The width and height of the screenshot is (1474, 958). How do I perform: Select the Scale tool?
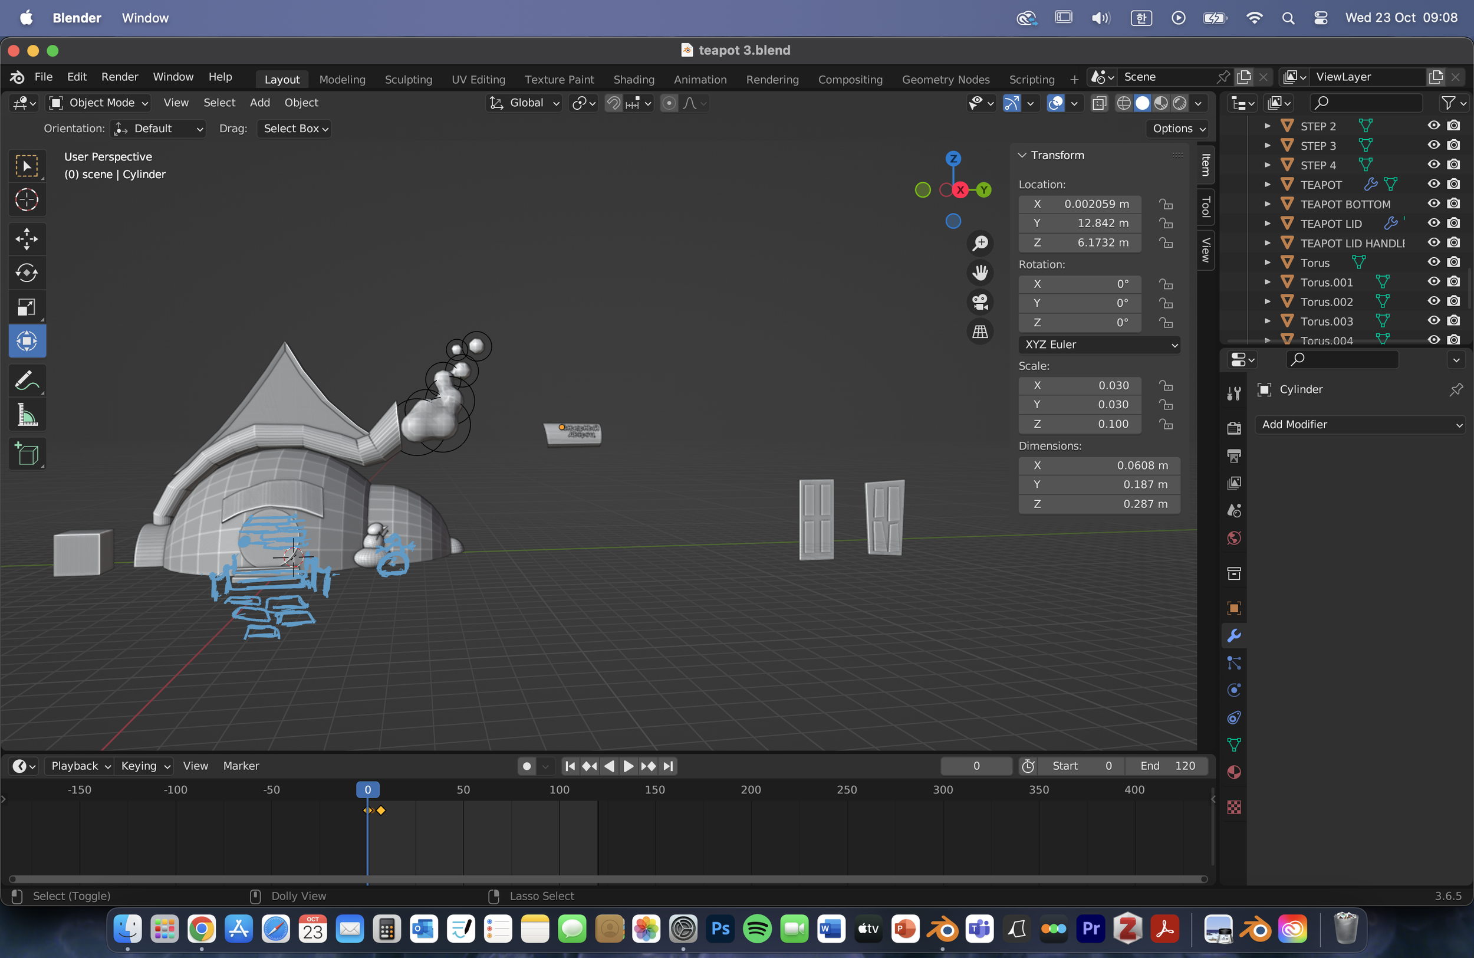point(27,307)
